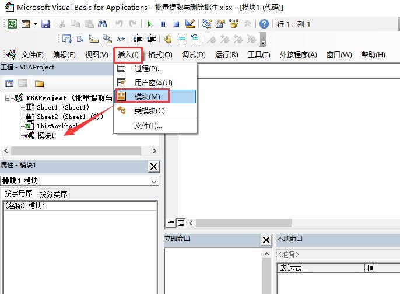
Task: Toggle breakpoint with the hand icon
Action: [168, 39]
